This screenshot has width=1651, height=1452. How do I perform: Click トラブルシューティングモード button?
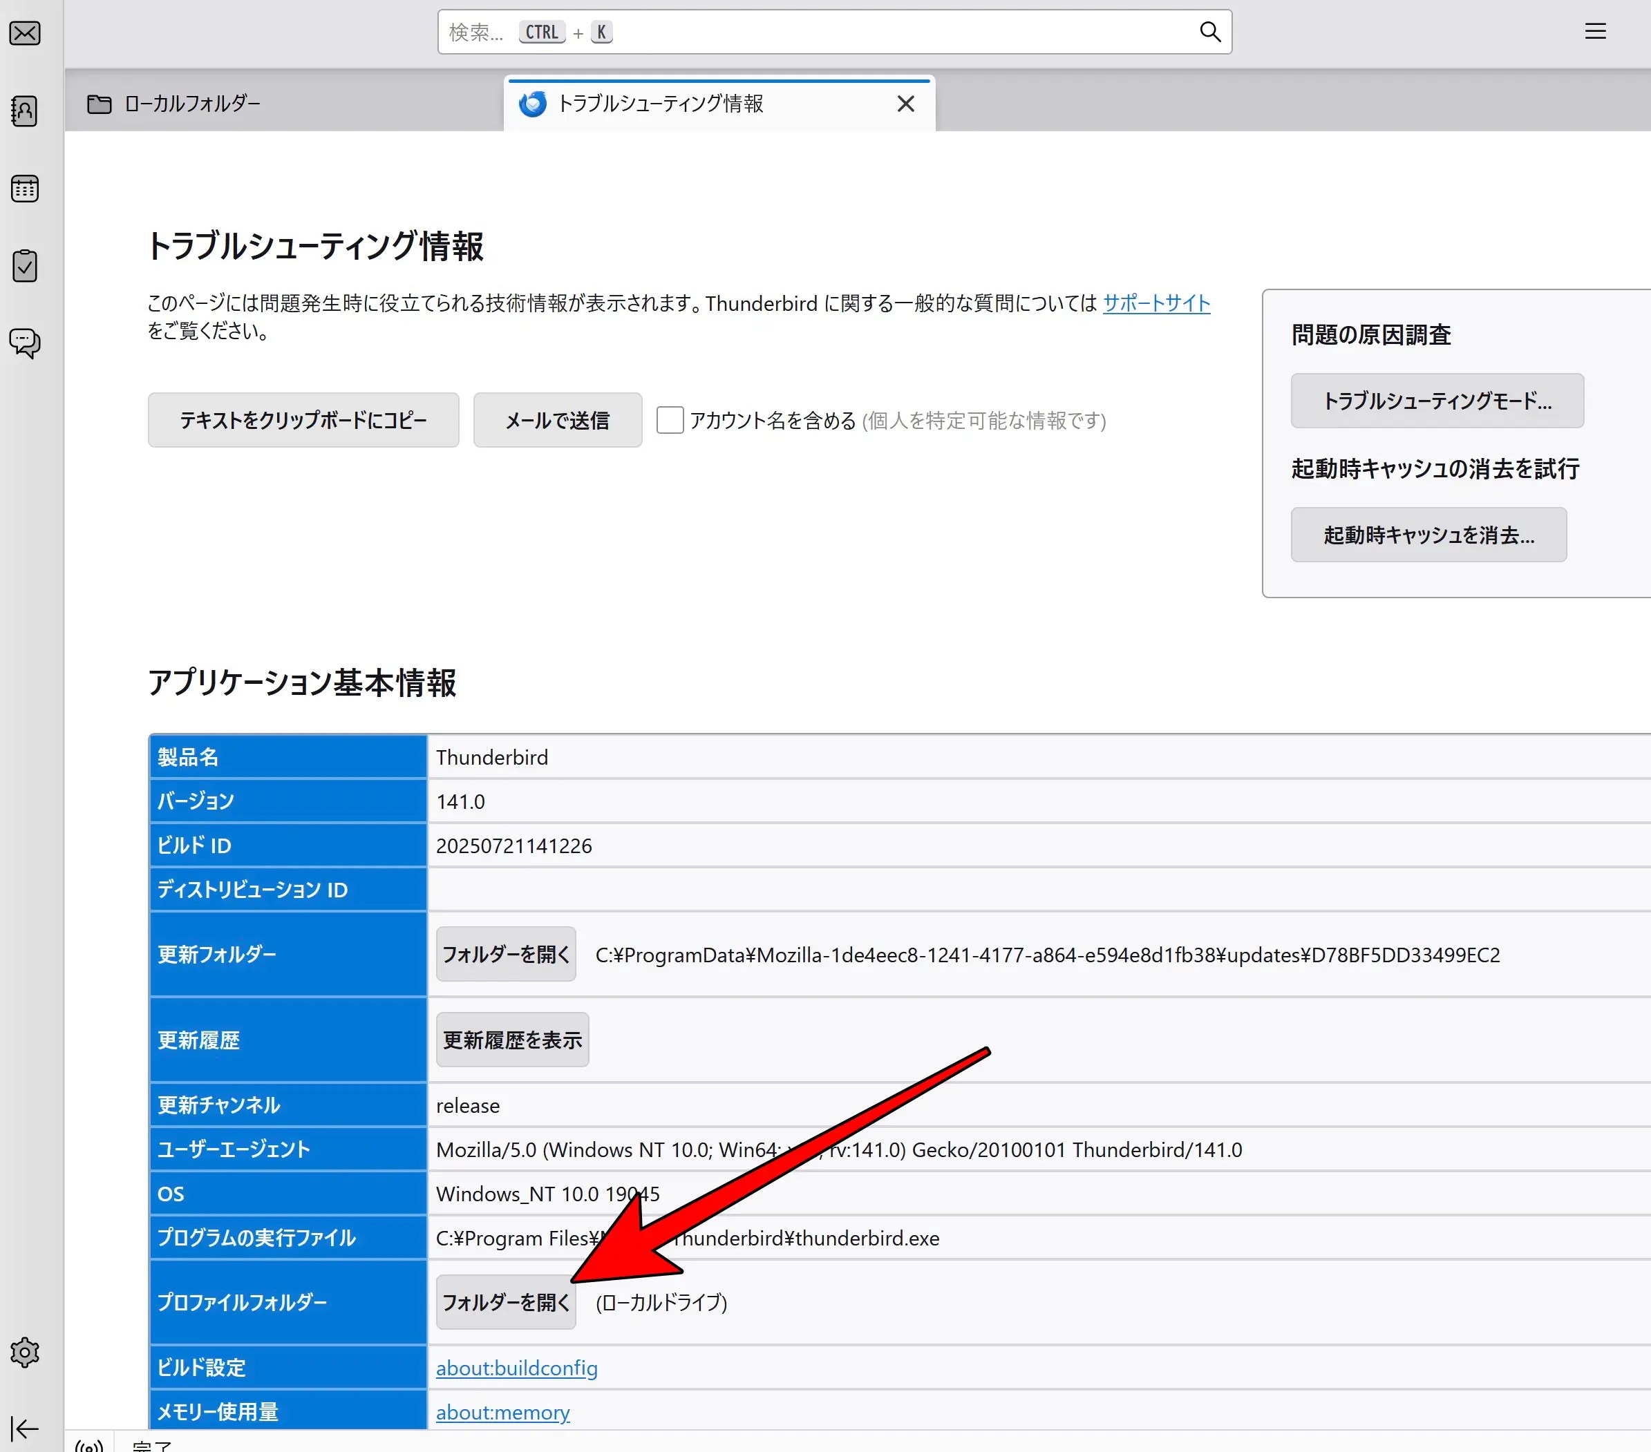[x=1436, y=401]
